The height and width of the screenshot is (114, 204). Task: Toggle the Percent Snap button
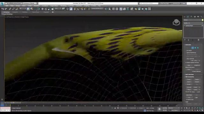pyautogui.click(x=82, y=9)
